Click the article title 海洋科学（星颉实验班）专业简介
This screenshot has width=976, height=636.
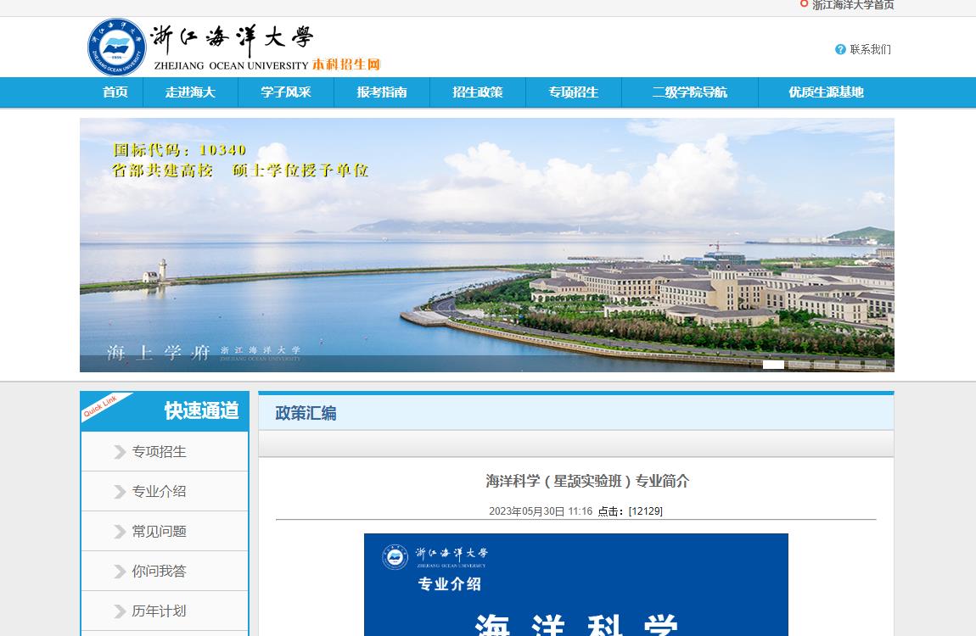tap(587, 481)
